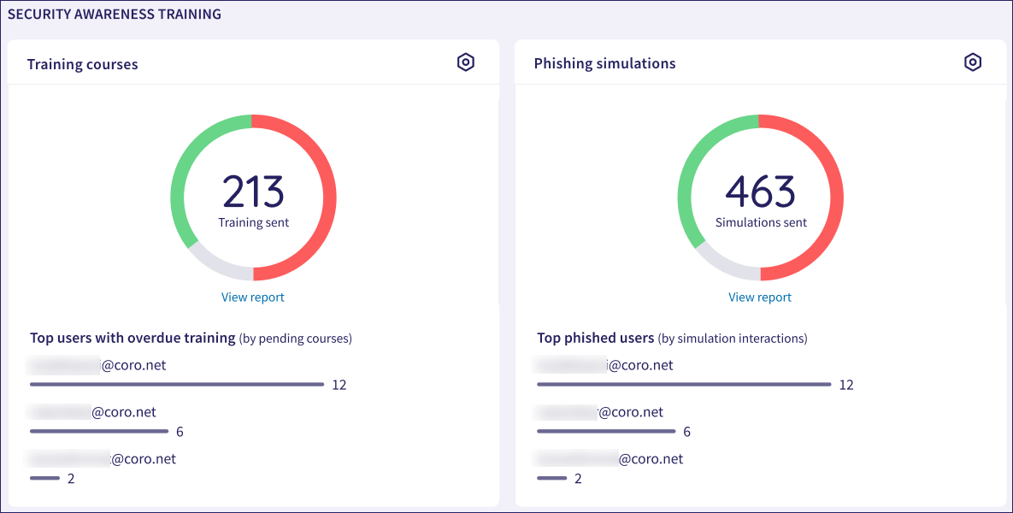Open the Training courses widget settings icon

click(x=465, y=62)
